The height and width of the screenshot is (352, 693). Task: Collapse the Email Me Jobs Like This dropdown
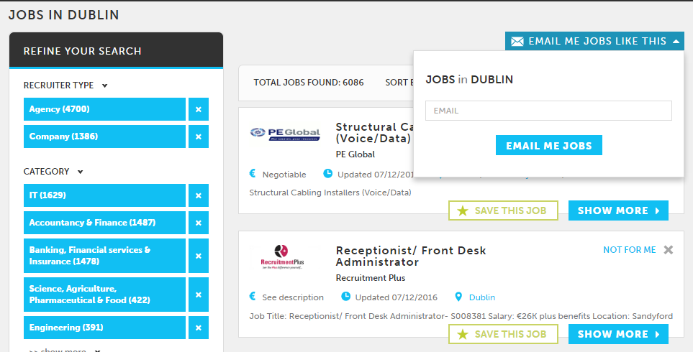tap(676, 42)
